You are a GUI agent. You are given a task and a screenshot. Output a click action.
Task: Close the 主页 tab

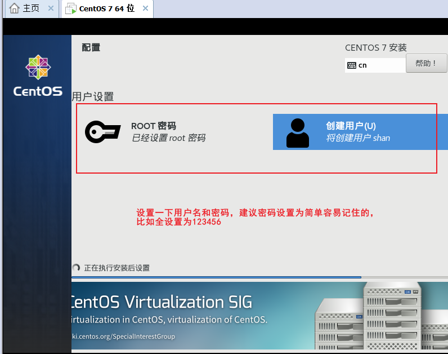[x=51, y=8]
